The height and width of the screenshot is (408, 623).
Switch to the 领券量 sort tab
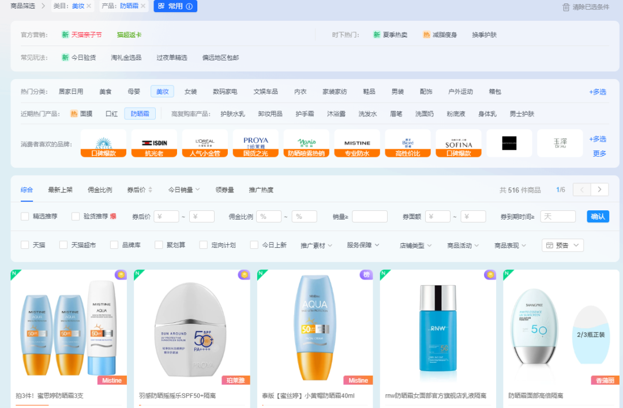click(x=225, y=190)
